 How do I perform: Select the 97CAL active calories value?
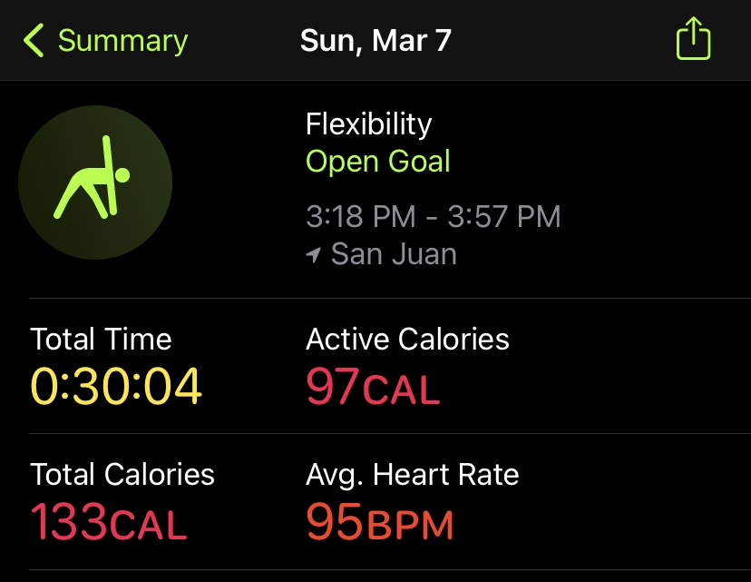click(x=372, y=388)
